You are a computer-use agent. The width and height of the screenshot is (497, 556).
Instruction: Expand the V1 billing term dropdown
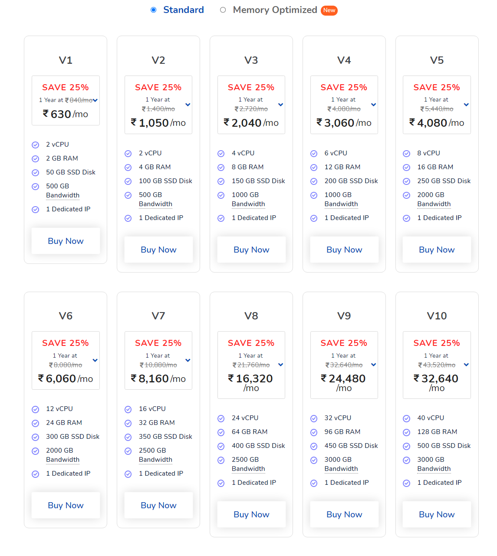point(95,100)
